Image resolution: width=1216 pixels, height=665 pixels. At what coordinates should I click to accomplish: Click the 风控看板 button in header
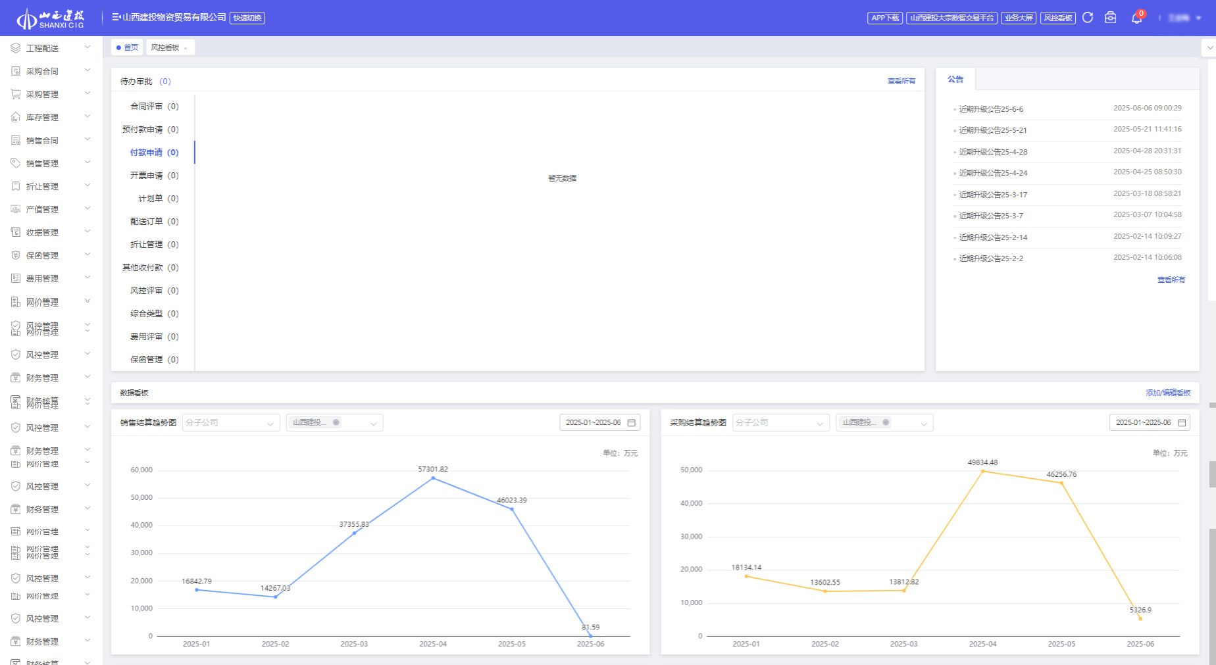click(1058, 18)
